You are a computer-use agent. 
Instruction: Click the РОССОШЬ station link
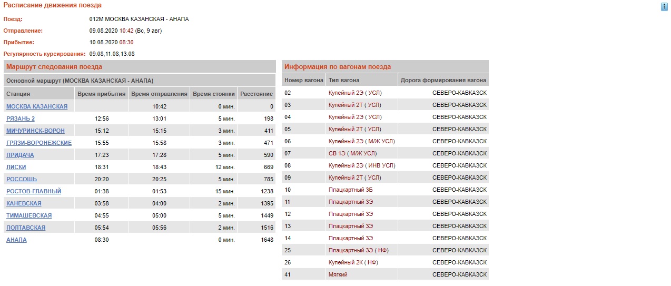[22, 179]
